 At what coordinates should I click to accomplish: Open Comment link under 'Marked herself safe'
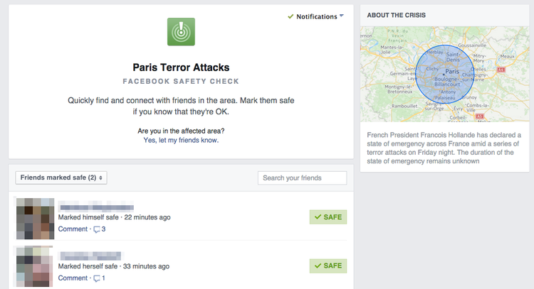coord(73,278)
